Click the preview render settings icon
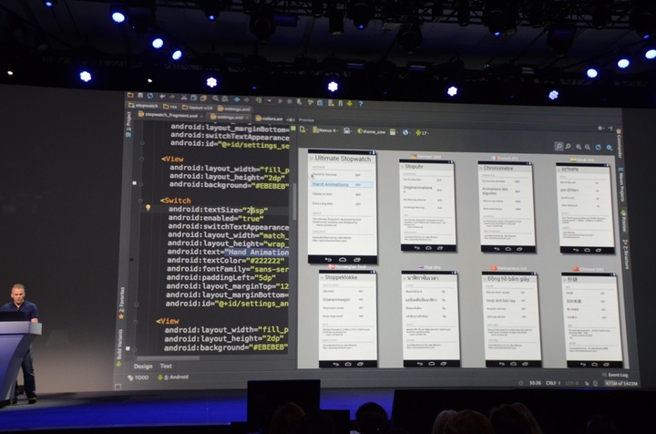The height and width of the screenshot is (434, 656). tap(610, 148)
